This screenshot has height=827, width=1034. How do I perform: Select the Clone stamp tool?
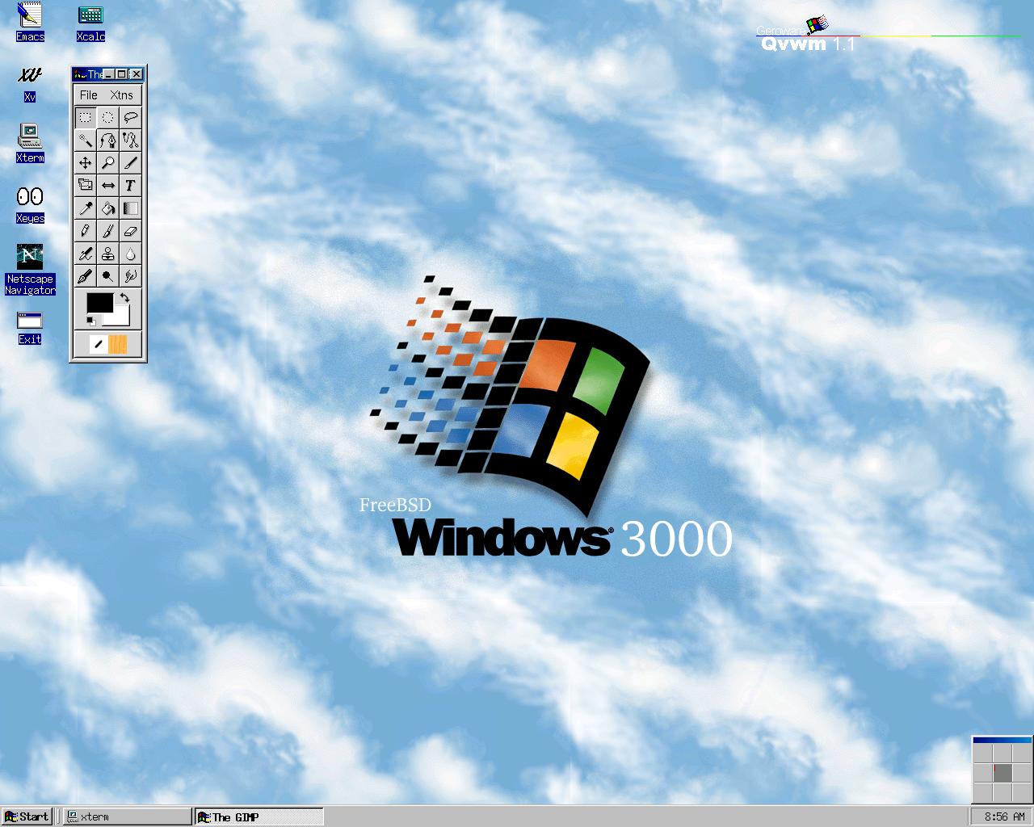[107, 253]
